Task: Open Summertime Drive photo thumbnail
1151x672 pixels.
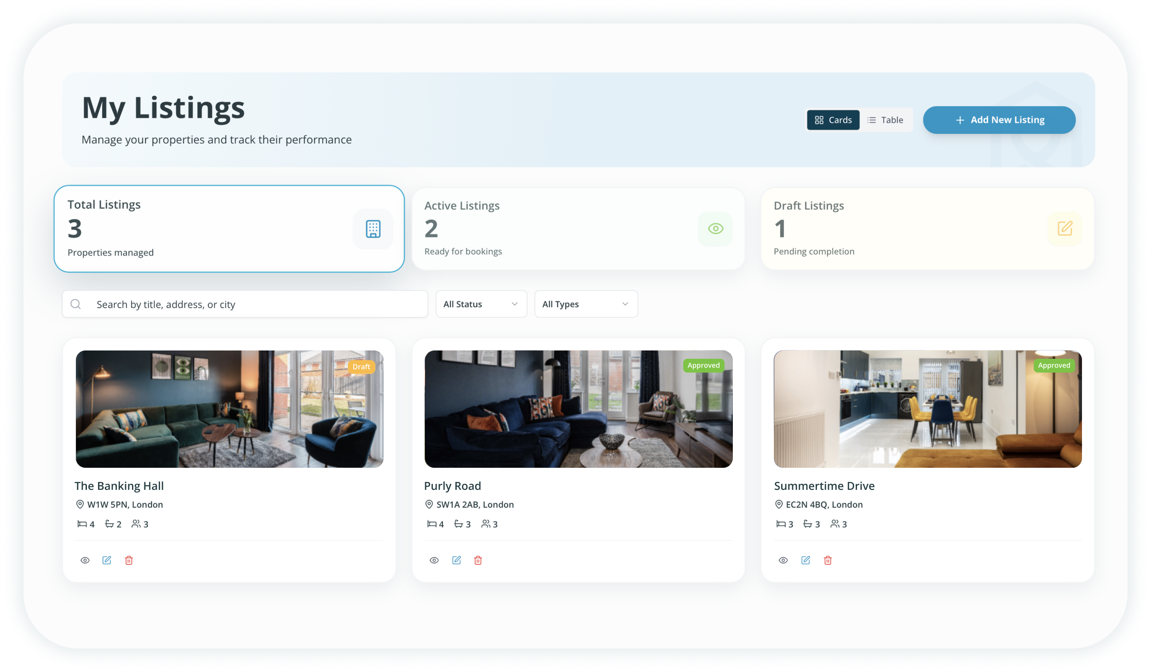Action: tap(927, 409)
